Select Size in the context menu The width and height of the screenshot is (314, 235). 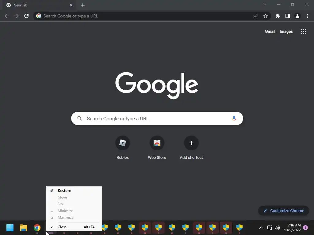click(x=74, y=204)
